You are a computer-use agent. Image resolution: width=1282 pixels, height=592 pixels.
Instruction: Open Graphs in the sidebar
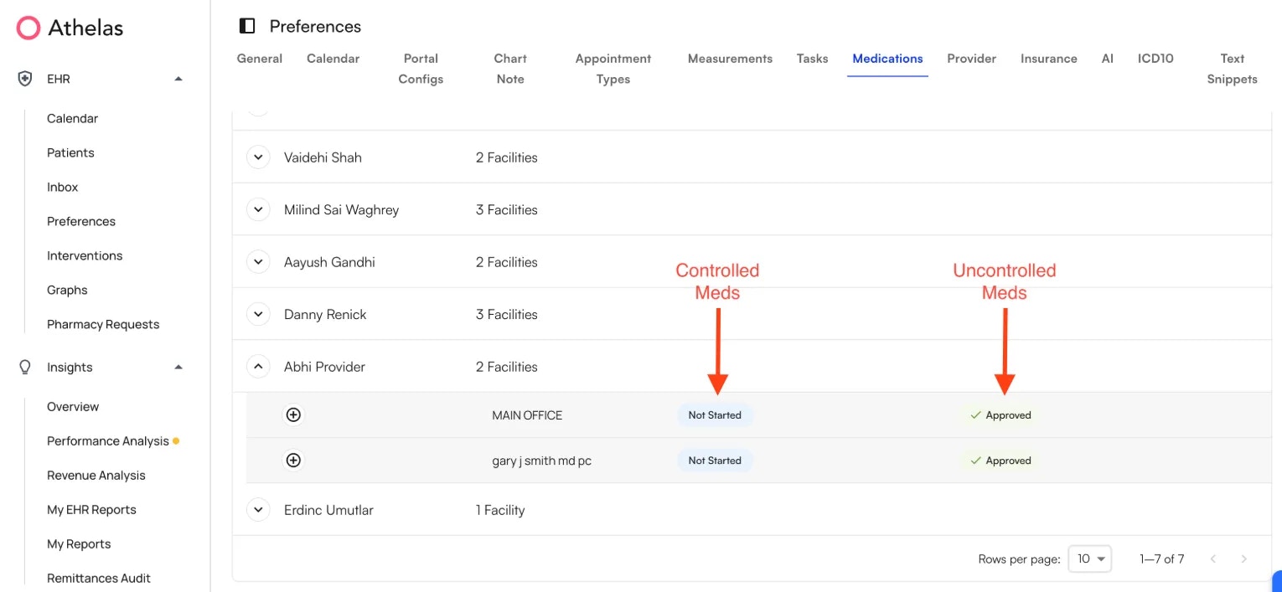point(67,290)
